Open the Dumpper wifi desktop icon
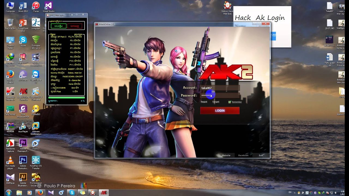 point(36,43)
